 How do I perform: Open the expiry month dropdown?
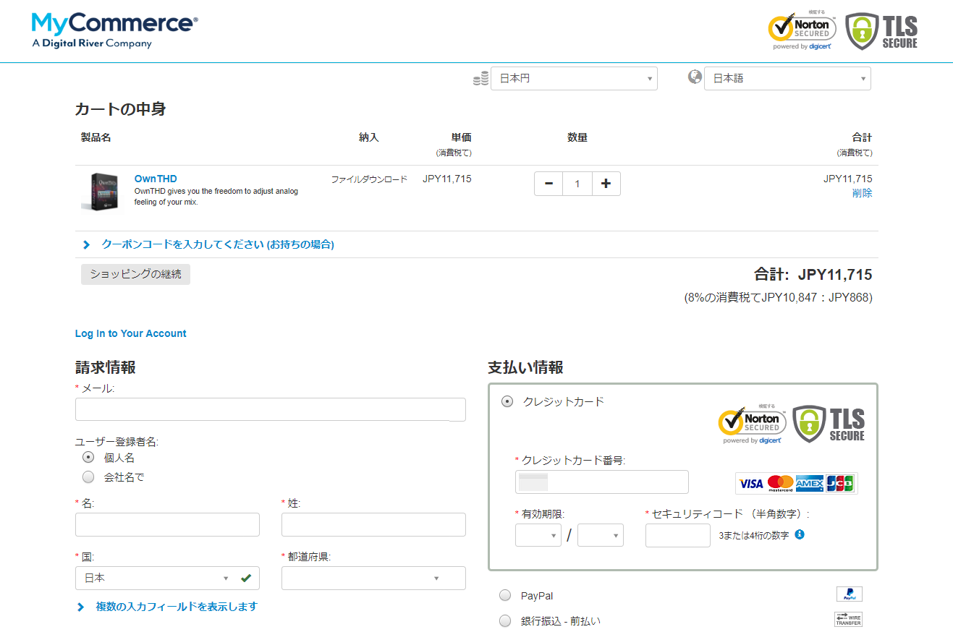[538, 535]
